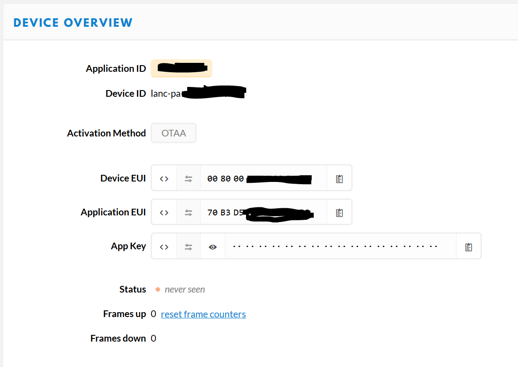Click the OTAA activation method badge

tap(173, 133)
